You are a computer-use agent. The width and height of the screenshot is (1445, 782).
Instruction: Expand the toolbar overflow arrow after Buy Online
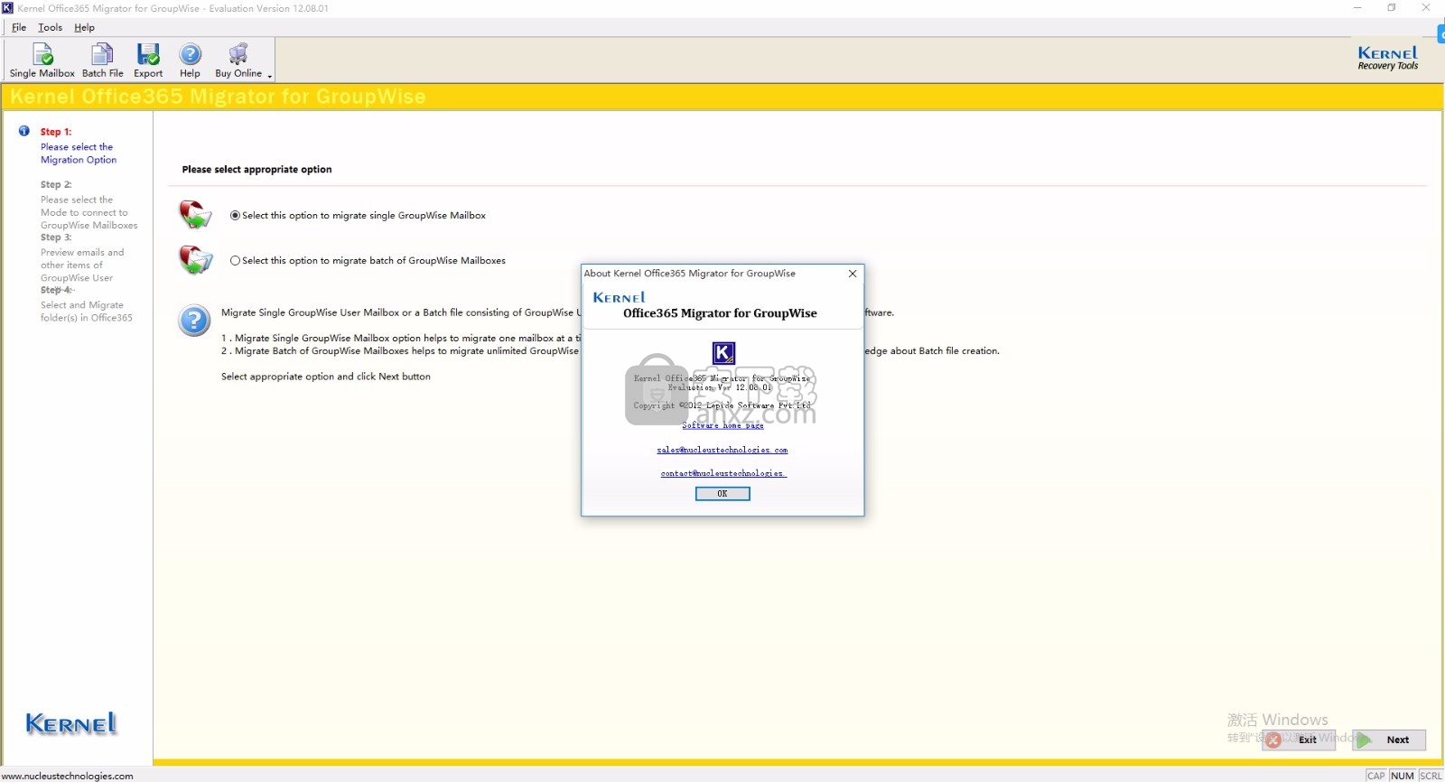pos(270,76)
